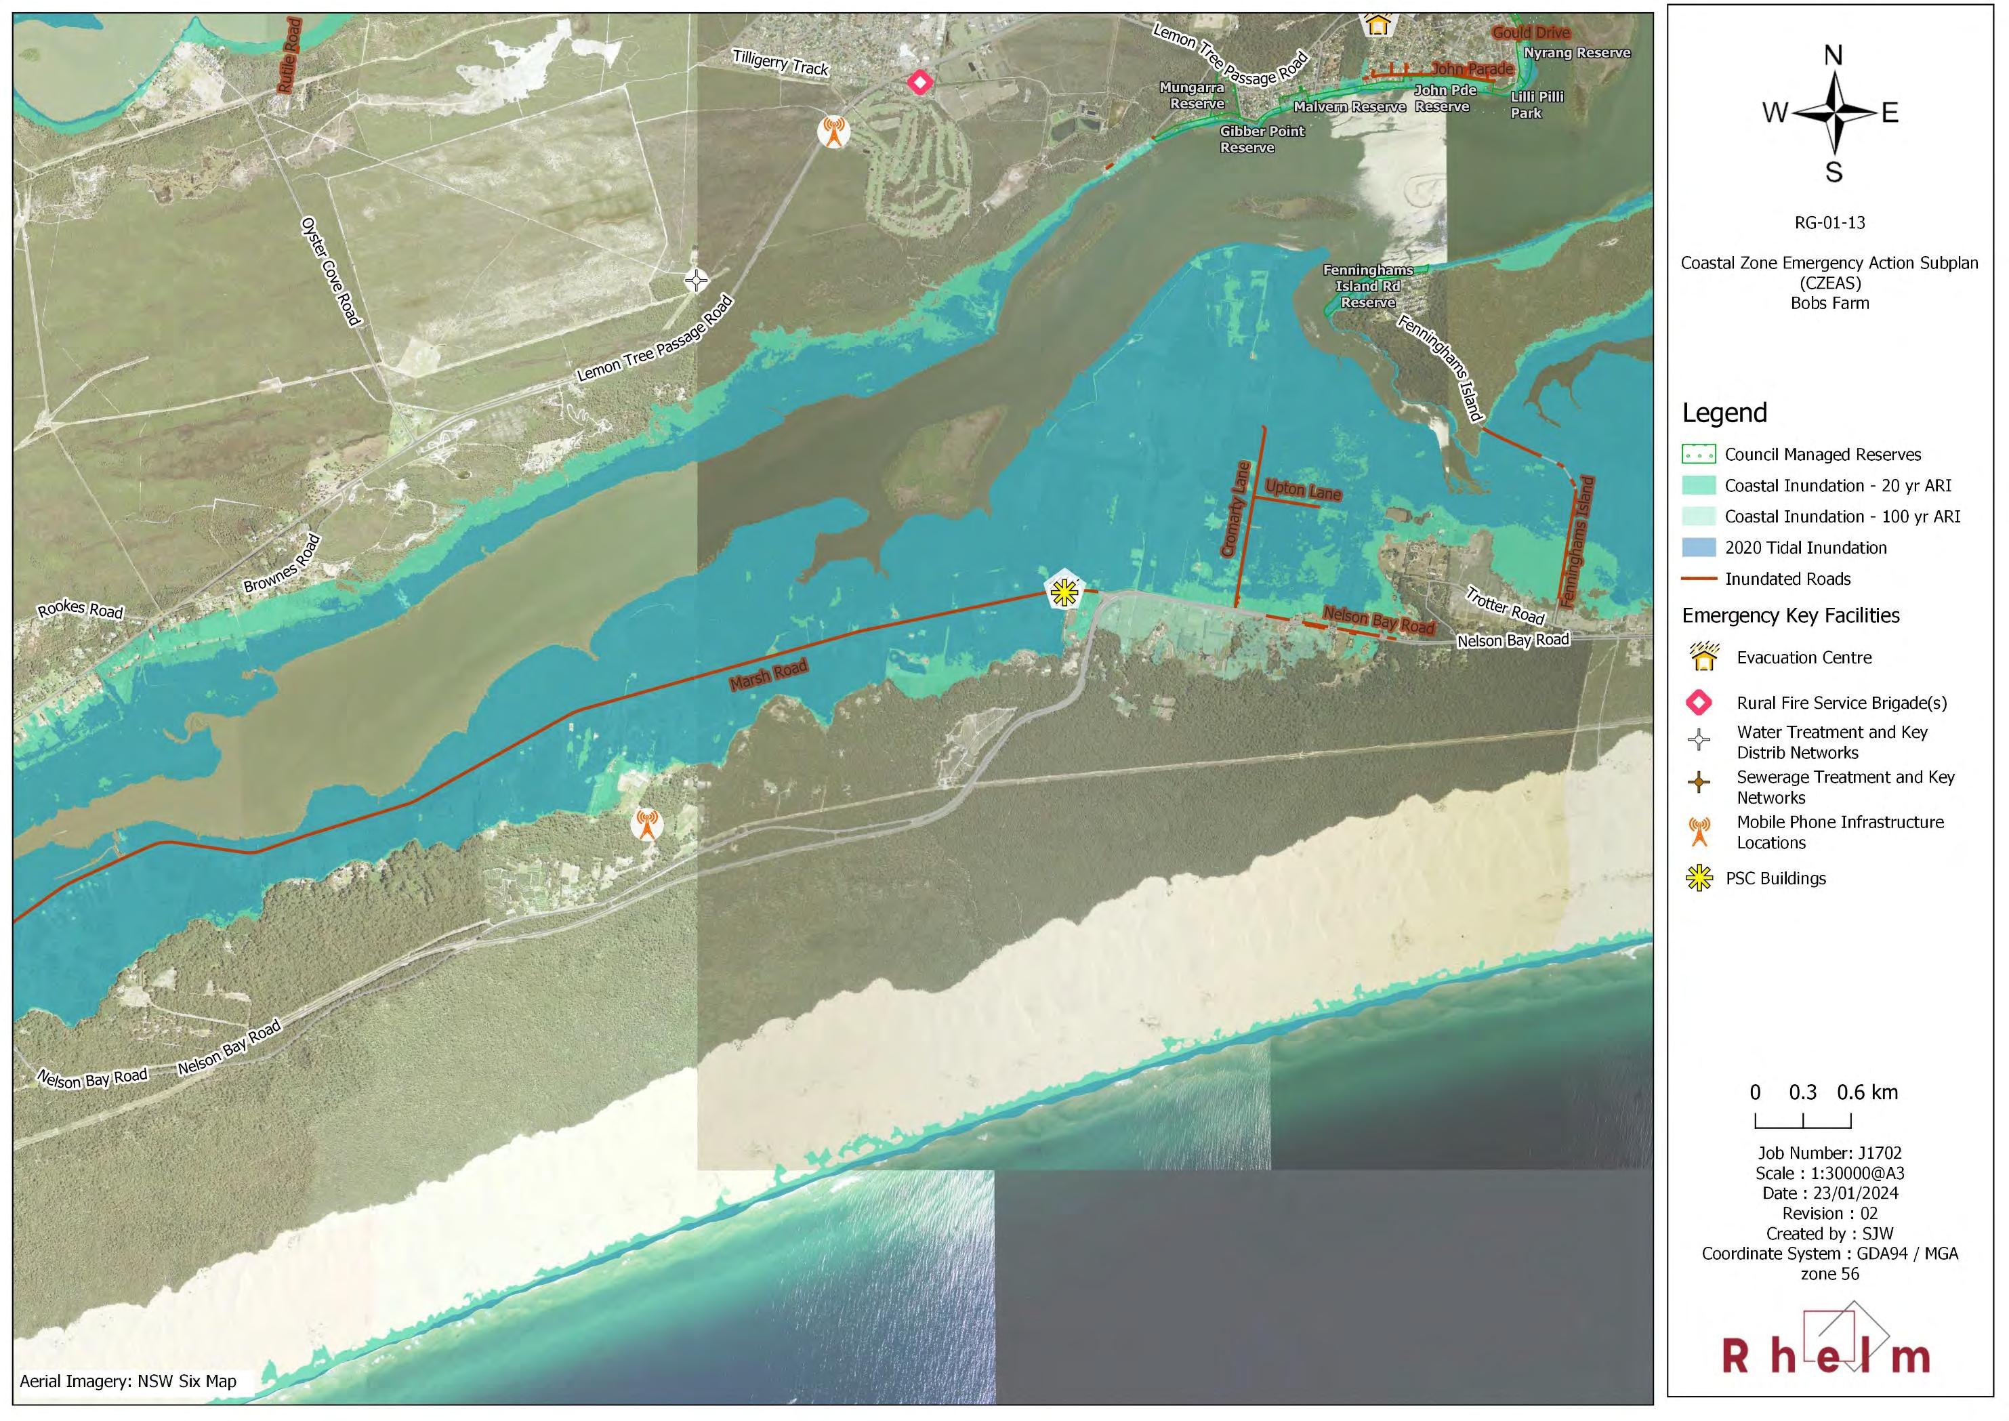Viewport: 2009px width, 1421px height.
Task: Click the Aerial Imagery NSW Six Map credit
Action: [x=128, y=1382]
